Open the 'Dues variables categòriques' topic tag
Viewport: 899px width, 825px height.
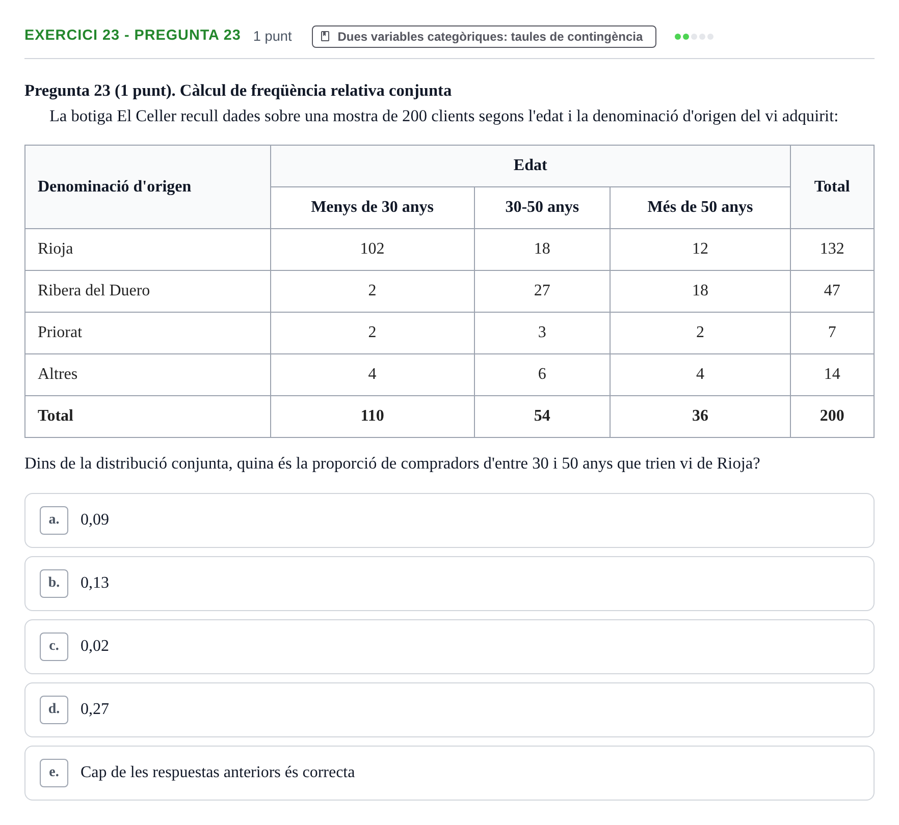tap(484, 37)
